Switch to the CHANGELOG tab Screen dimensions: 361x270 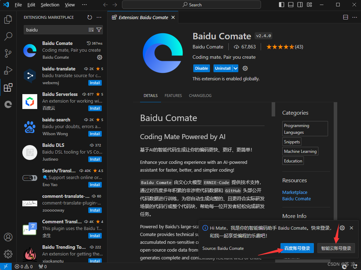tap(200, 96)
